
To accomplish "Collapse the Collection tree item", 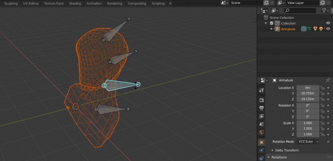I will pos(266,23).
